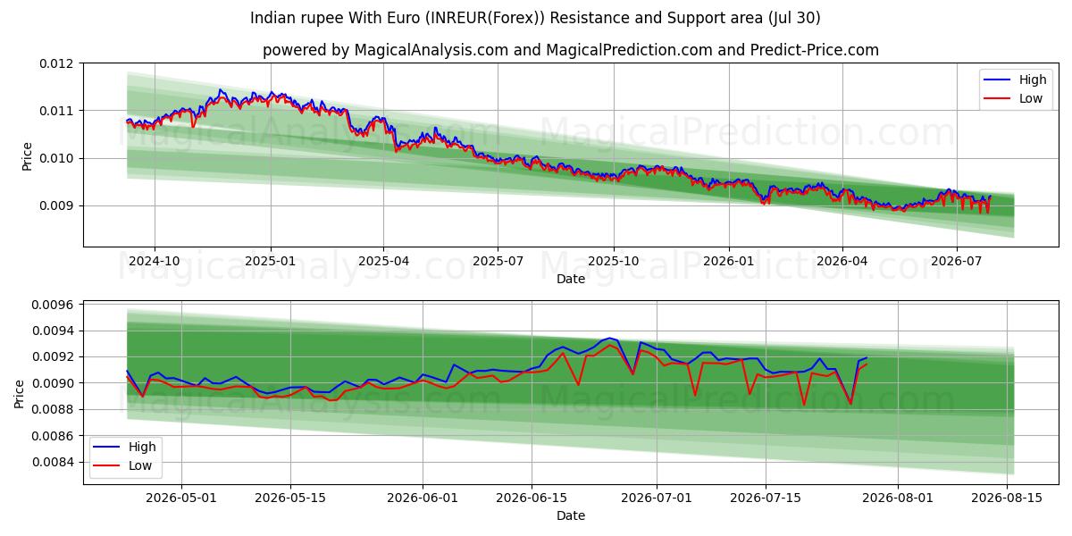Click the bottom chart x-axis label 2026-07-01
The height and width of the screenshot is (536, 1072).
pos(657,498)
